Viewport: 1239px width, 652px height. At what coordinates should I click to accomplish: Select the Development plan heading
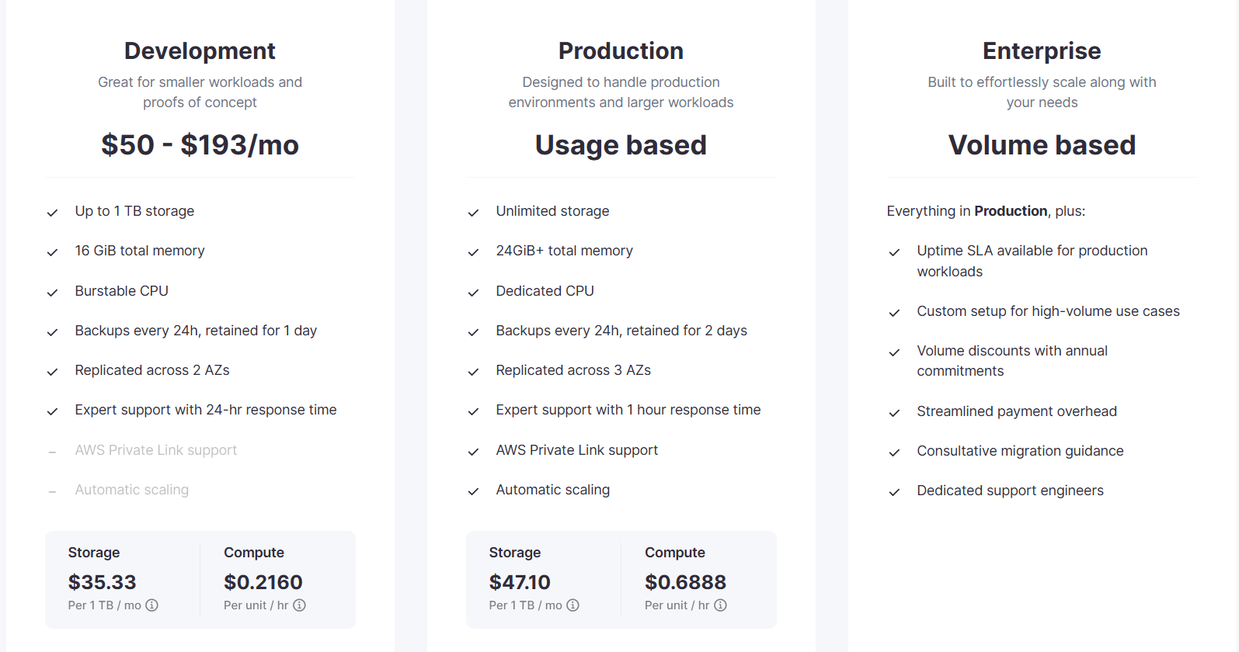coord(200,51)
